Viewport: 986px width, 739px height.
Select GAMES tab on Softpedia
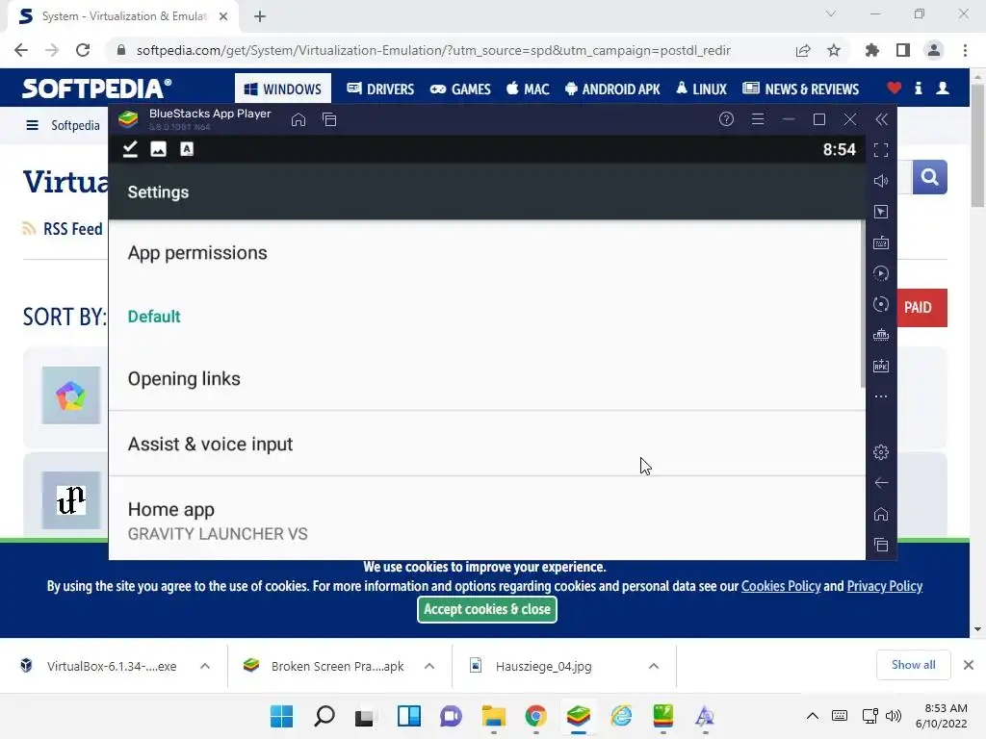(460, 89)
